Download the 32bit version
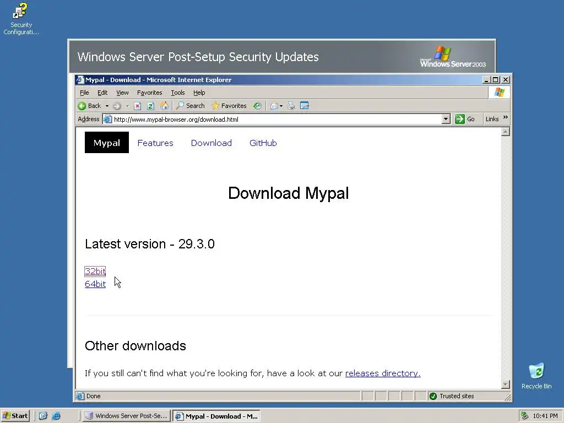This screenshot has width=564, height=423. (x=95, y=271)
